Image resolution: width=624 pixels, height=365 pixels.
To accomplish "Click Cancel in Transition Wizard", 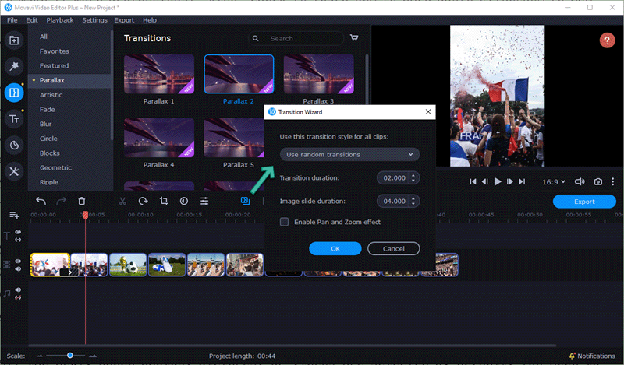I will click(x=394, y=248).
